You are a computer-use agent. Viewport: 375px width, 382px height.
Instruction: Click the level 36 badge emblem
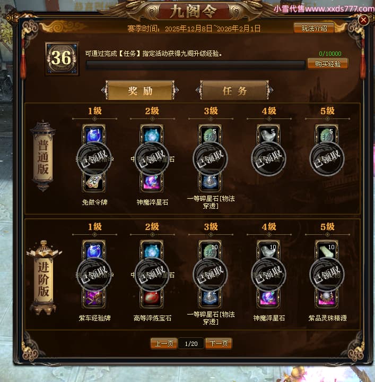coord(62,58)
